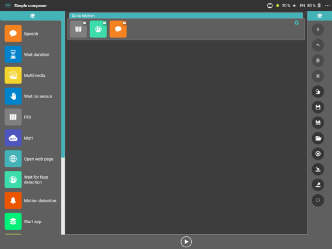Select the Open web page globe block
This screenshot has width=332, height=249.
point(13,159)
